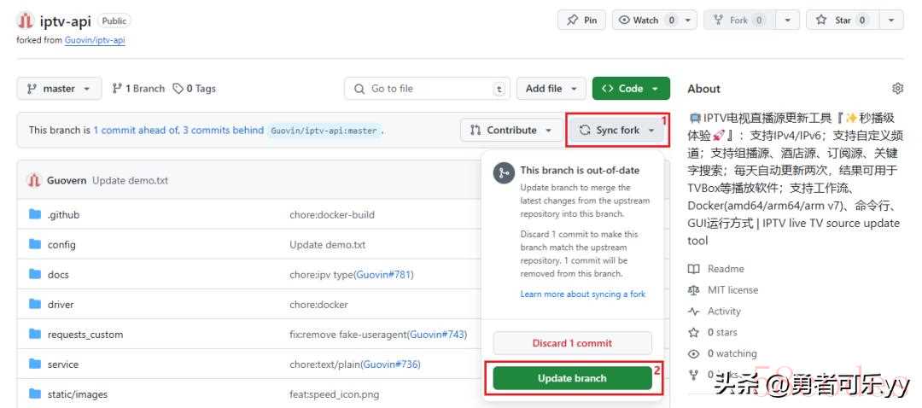View 3 commits behind link

pos(223,130)
